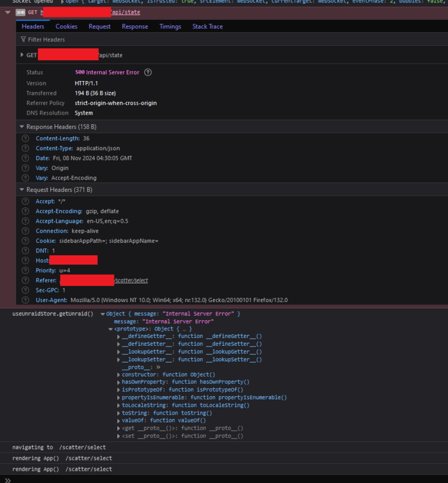448x483 pixels.
Task: Open the Stack Trace tab
Action: click(207, 26)
